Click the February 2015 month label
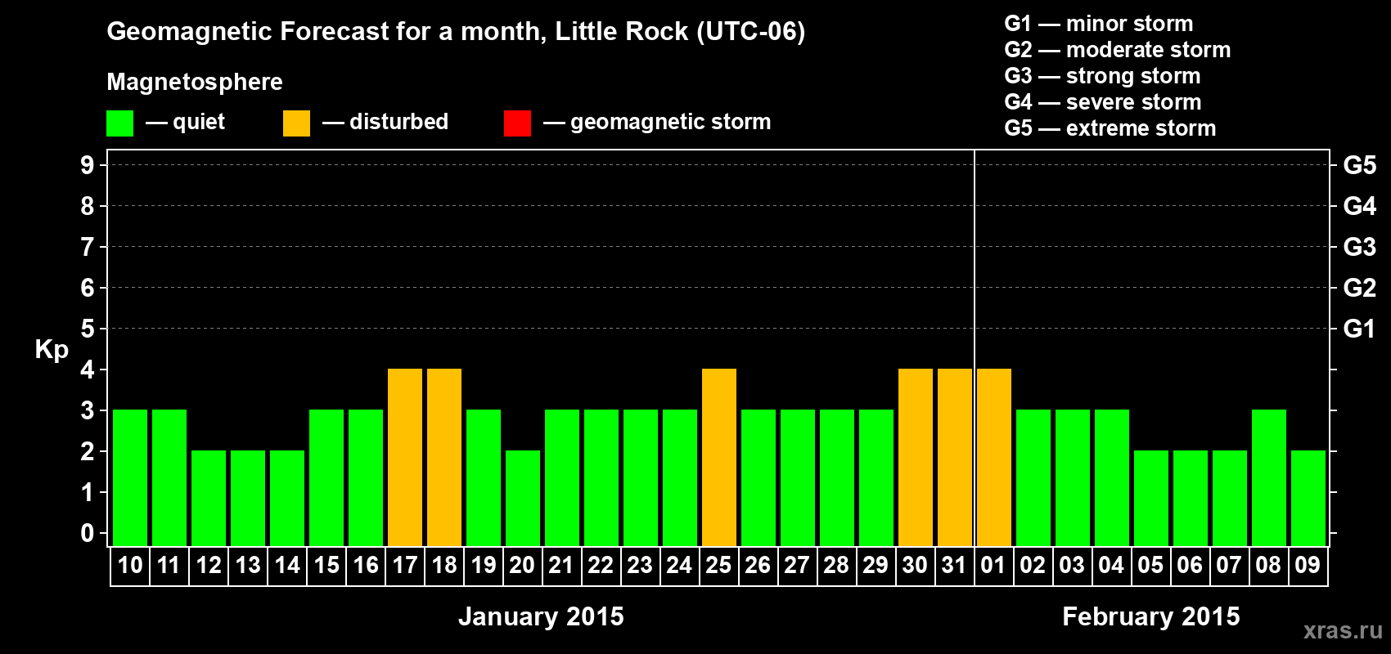The image size is (1391, 654). [1151, 616]
